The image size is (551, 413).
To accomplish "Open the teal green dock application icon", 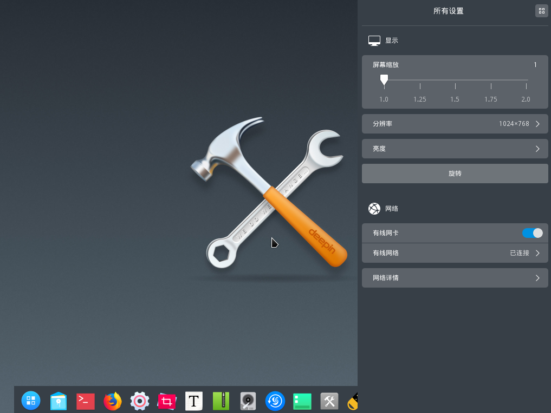I will [302, 402].
